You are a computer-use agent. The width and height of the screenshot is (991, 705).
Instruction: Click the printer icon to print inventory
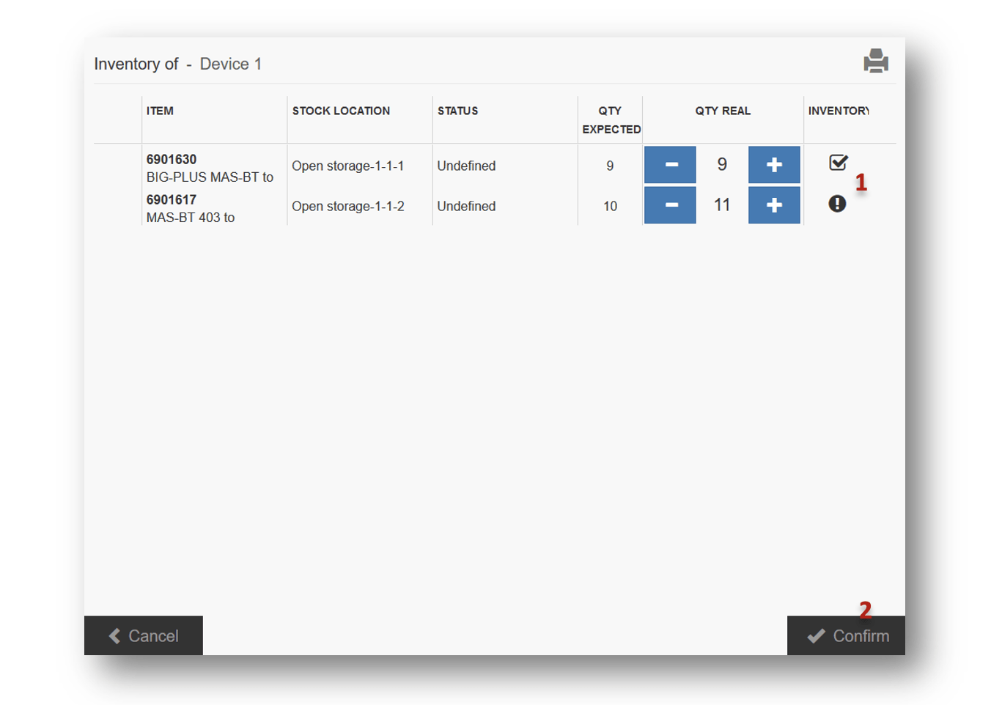coord(875,62)
